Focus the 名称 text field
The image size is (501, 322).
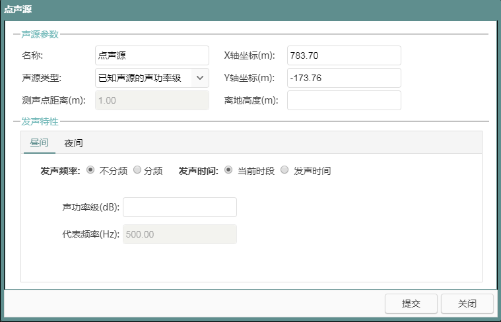(x=152, y=55)
